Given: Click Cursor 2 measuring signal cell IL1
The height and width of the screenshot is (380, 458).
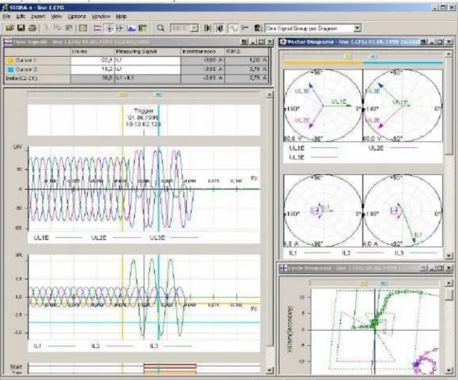Looking at the screenshot, I should pos(147,69).
